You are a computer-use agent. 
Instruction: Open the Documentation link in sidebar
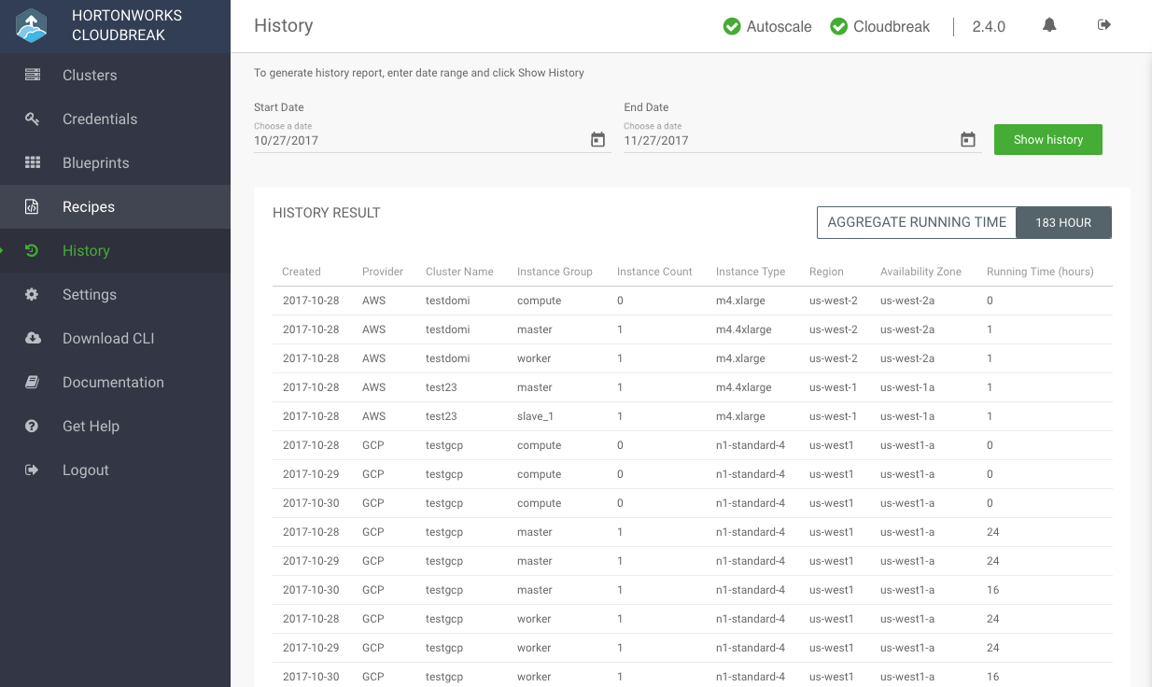pos(115,382)
